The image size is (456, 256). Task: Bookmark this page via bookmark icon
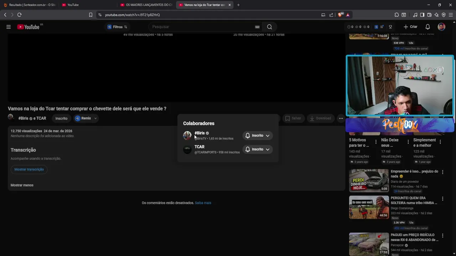pyautogui.click(x=90, y=15)
